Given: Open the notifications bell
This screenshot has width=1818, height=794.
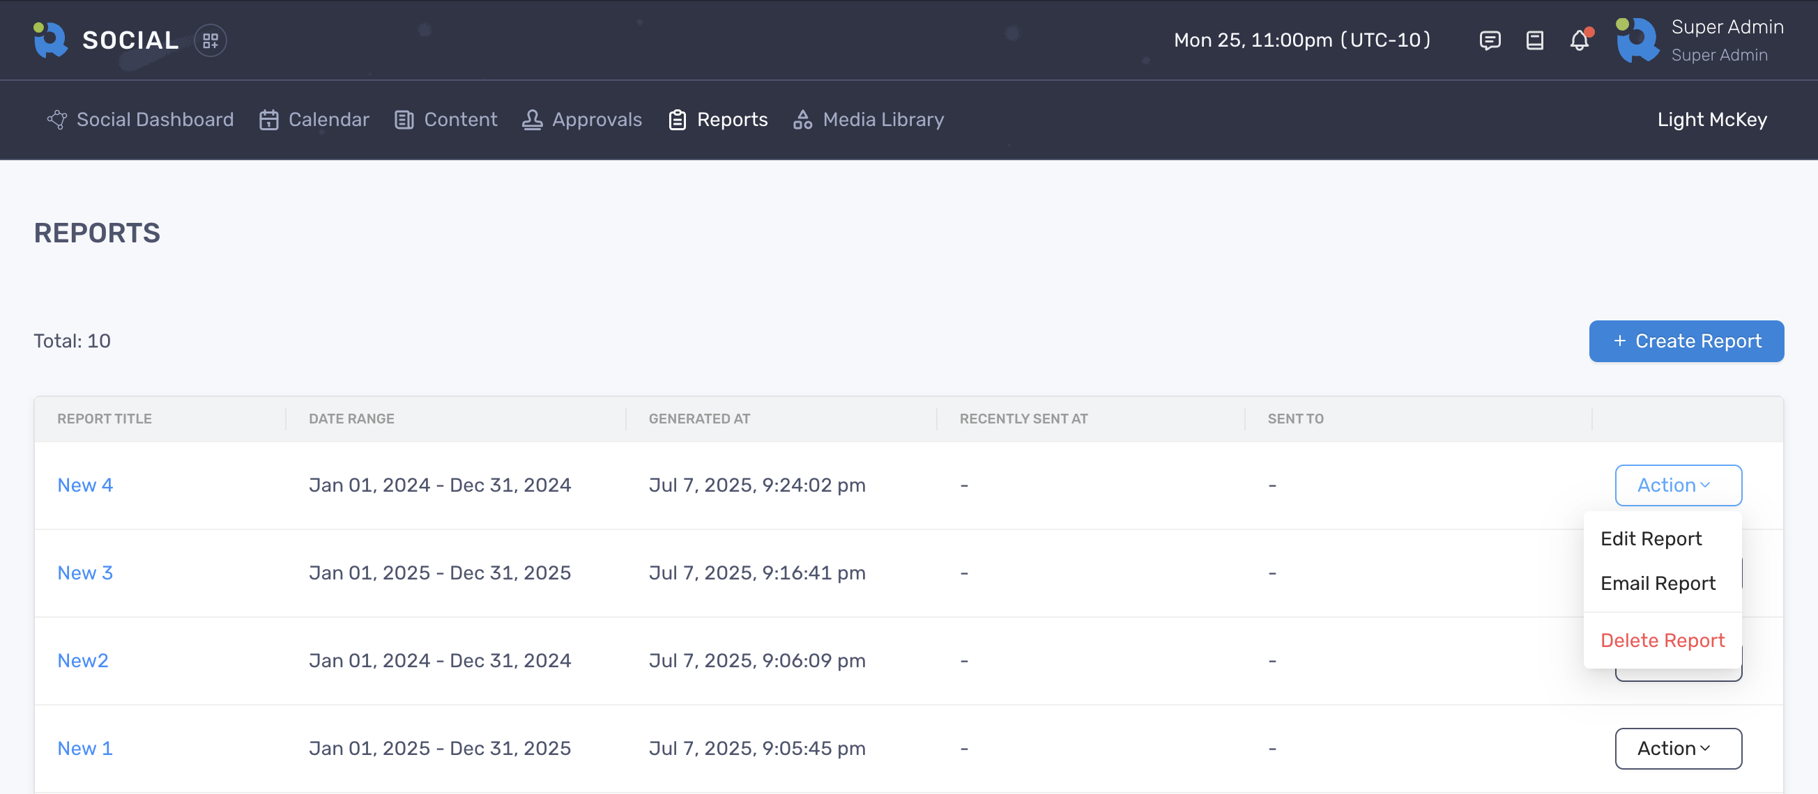Looking at the screenshot, I should click(1580, 40).
